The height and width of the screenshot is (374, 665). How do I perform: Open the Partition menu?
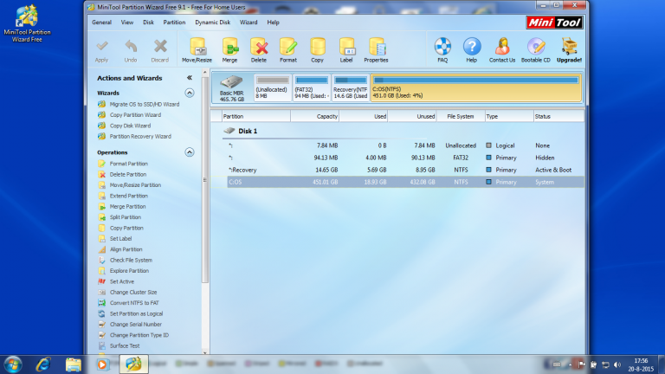(174, 22)
